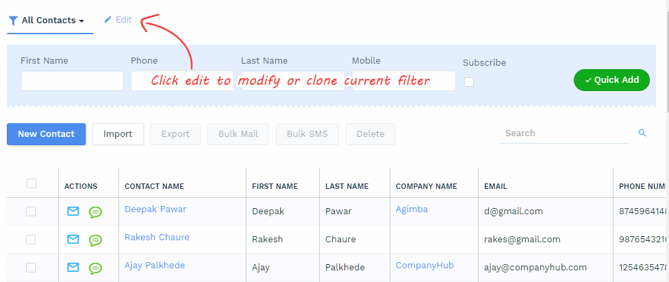The image size is (669, 282).
Task: Click the d@gmail.com email cell
Action: click(x=514, y=211)
